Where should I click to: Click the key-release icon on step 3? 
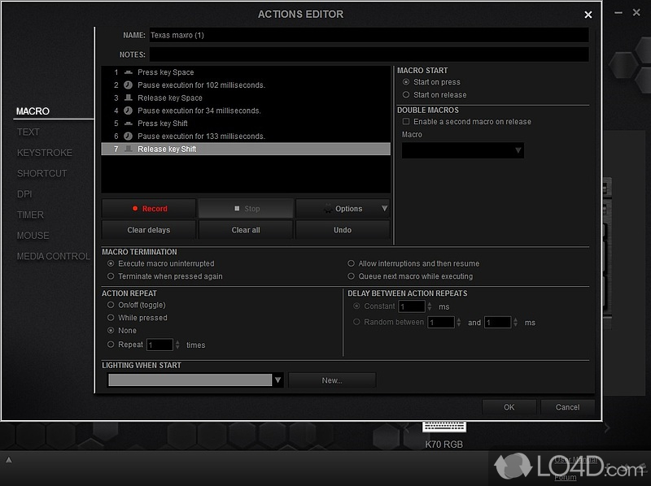(129, 98)
